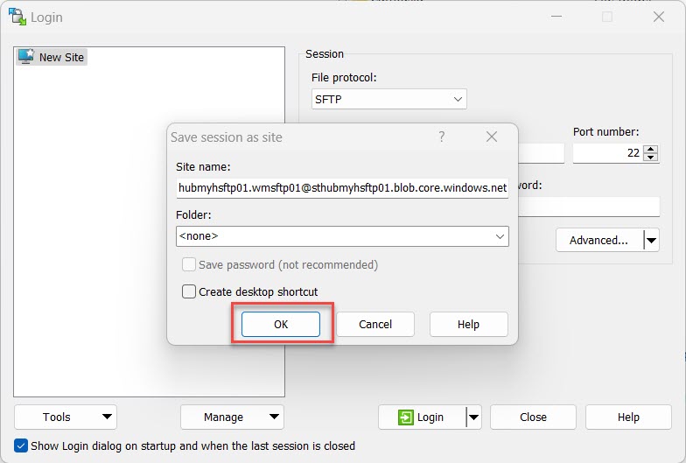Click the Close button in Login window
The image size is (686, 463).
pyautogui.click(x=533, y=417)
